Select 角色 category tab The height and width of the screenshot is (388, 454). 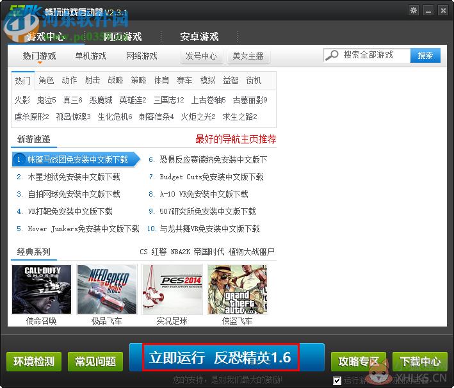(46, 80)
